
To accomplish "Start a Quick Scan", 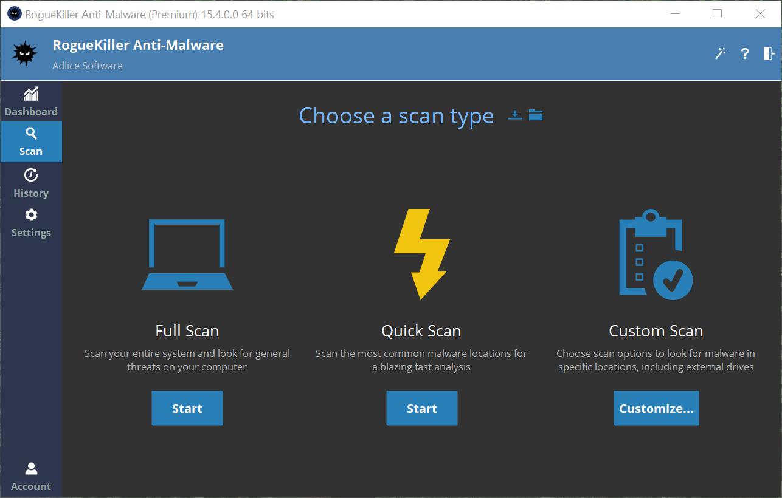I will (x=421, y=408).
